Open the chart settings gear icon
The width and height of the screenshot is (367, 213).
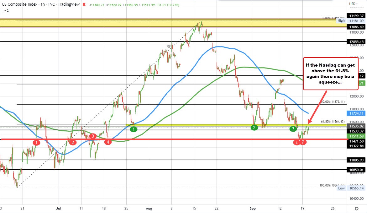point(356,208)
